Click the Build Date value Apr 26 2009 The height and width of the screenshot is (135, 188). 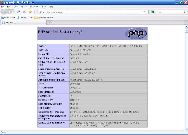point(80,50)
